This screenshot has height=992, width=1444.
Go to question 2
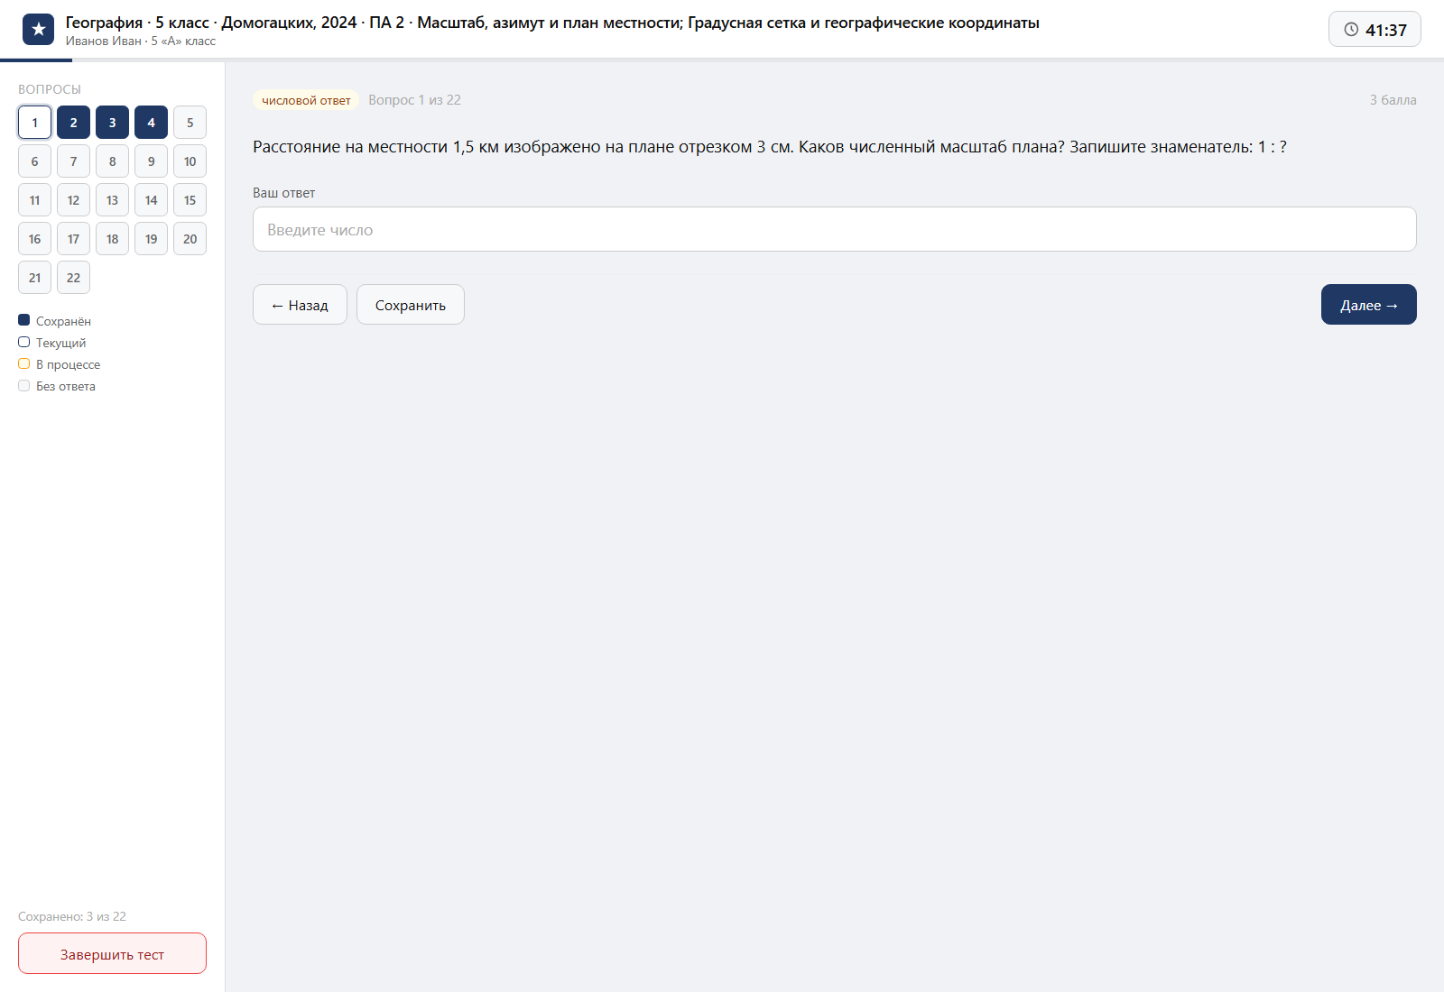click(x=73, y=123)
